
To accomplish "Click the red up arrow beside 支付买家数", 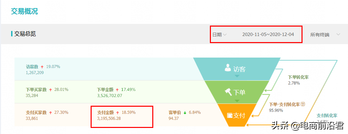I will [51, 113].
